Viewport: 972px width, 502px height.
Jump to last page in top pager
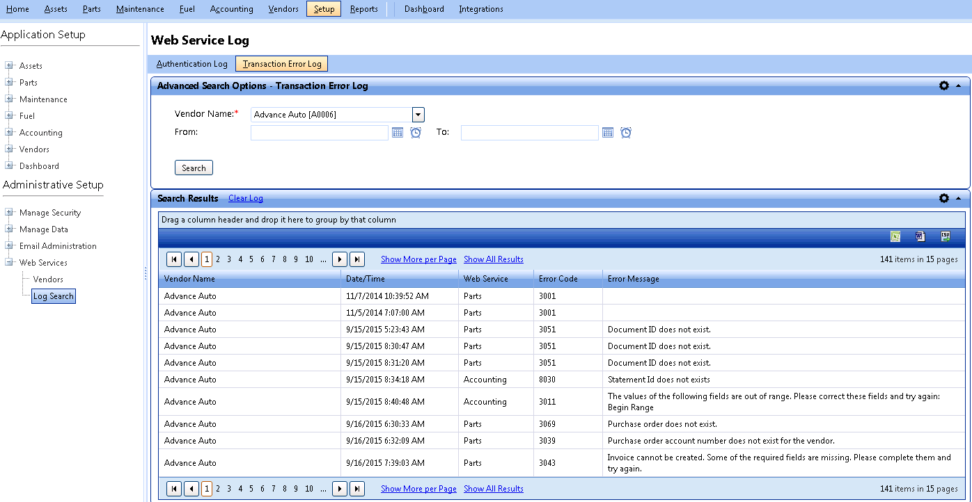(x=356, y=259)
